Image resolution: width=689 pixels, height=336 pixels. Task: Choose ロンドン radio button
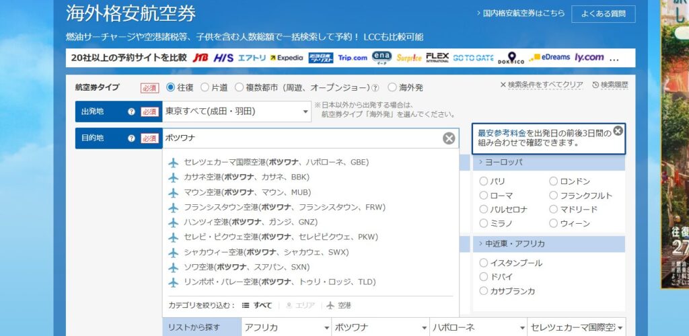[x=553, y=181]
